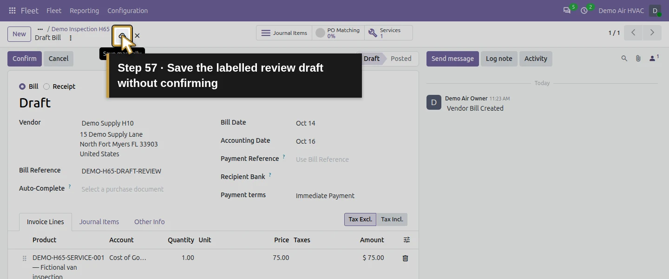Open the PO Matching smart button
Viewport: 669px width, 279px height.
point(338,33)
